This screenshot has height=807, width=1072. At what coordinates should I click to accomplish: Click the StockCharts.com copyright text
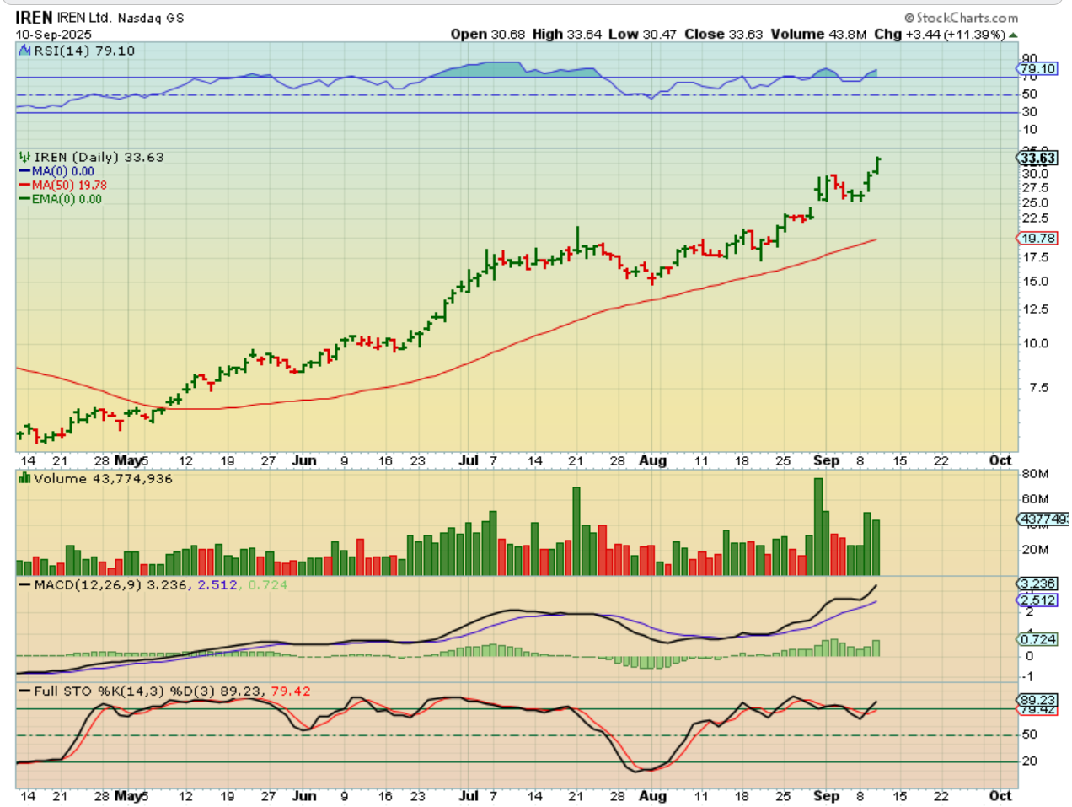tap(961, 18)
